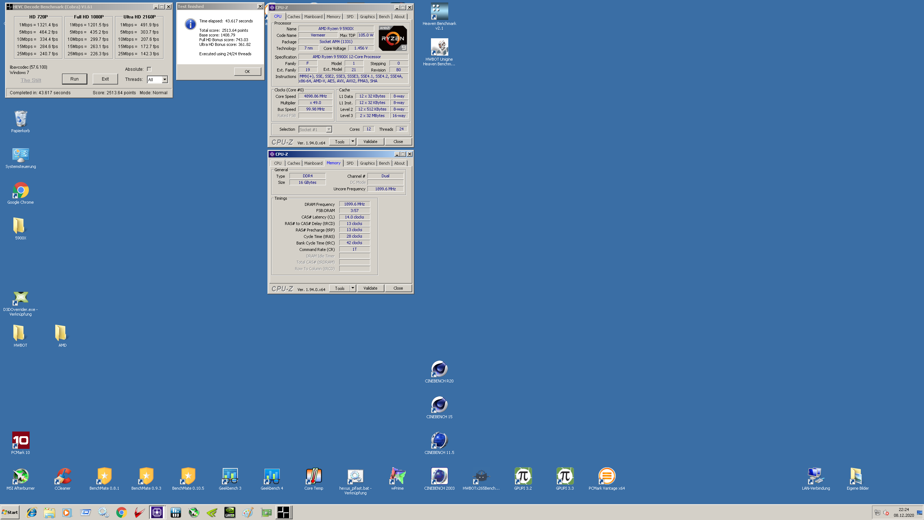The image size is (924, 520).
Task: Launch BenchMate 0.9.3
Action: (146, 479)
